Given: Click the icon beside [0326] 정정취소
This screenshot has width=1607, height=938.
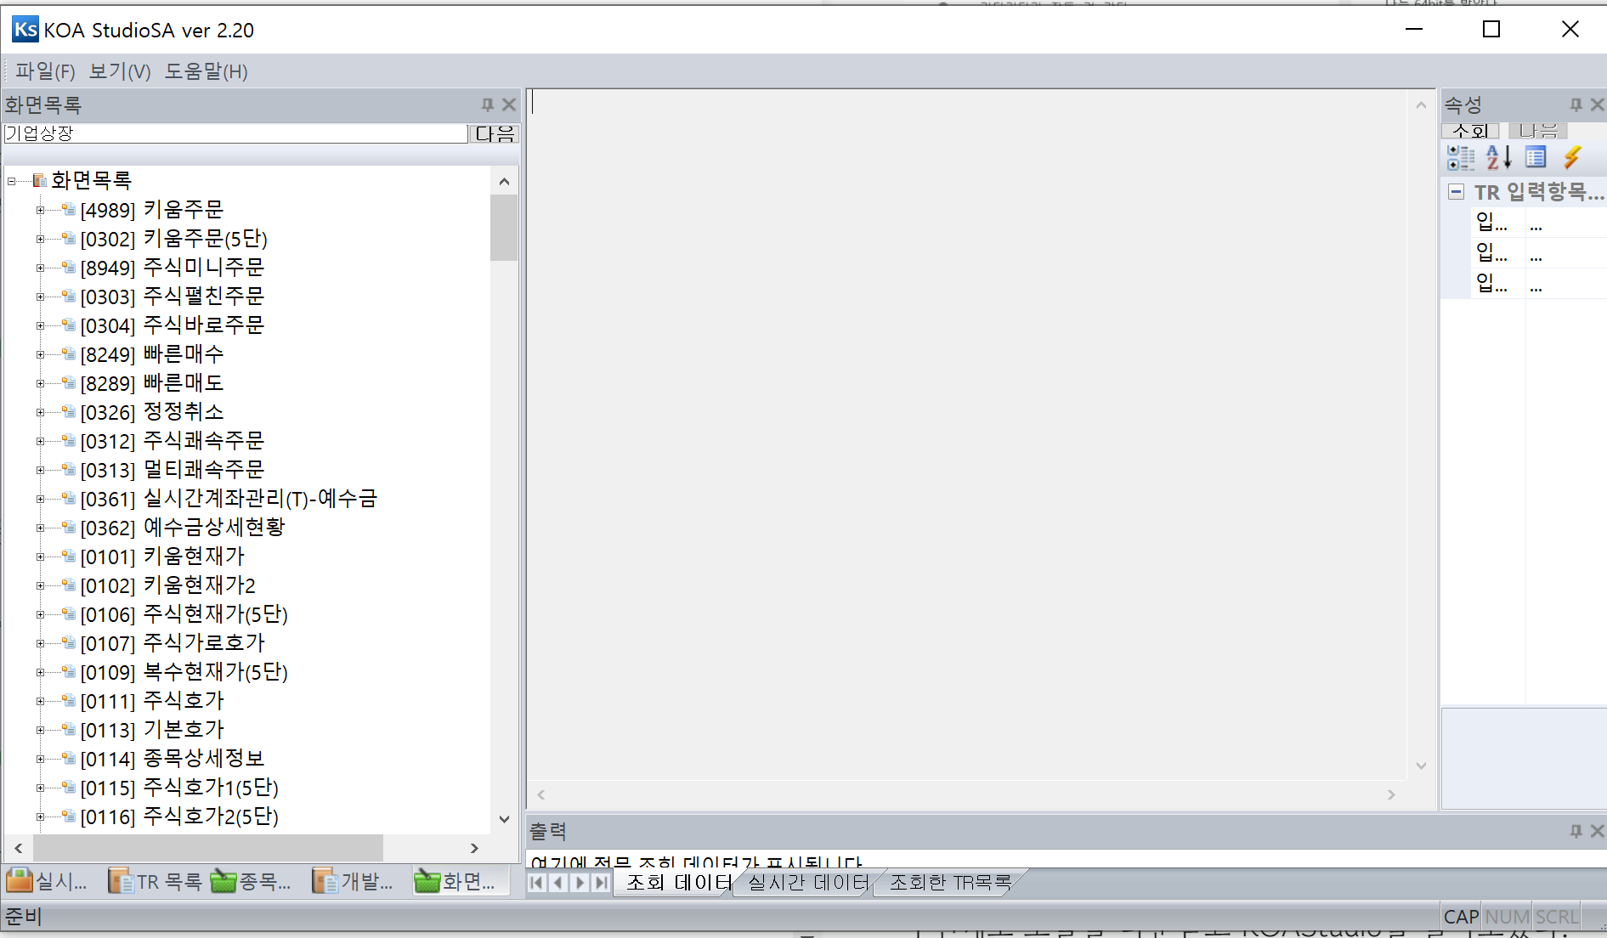Looking at the screenshot, I should click(x=69, y=412).
